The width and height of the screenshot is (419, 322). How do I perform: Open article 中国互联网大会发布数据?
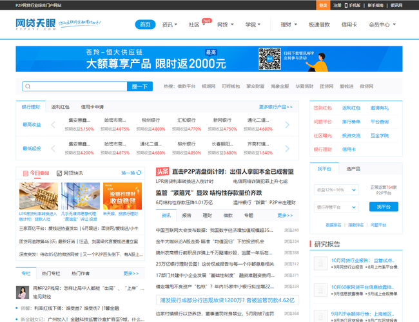[x=214, y=230]
